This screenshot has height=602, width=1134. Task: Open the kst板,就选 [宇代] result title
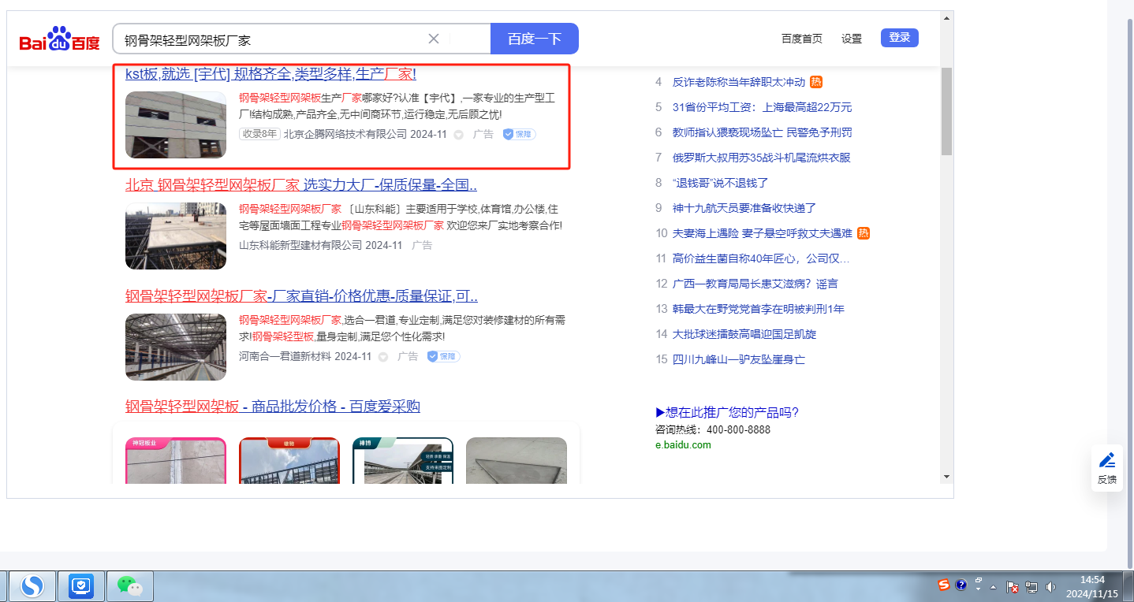[x=270, y=74]
